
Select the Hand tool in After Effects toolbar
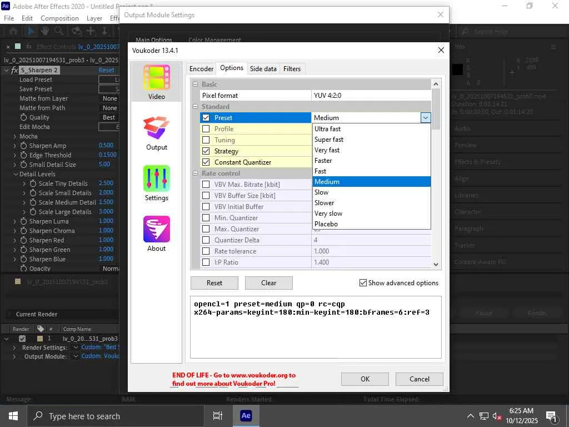tap(44, 31)
